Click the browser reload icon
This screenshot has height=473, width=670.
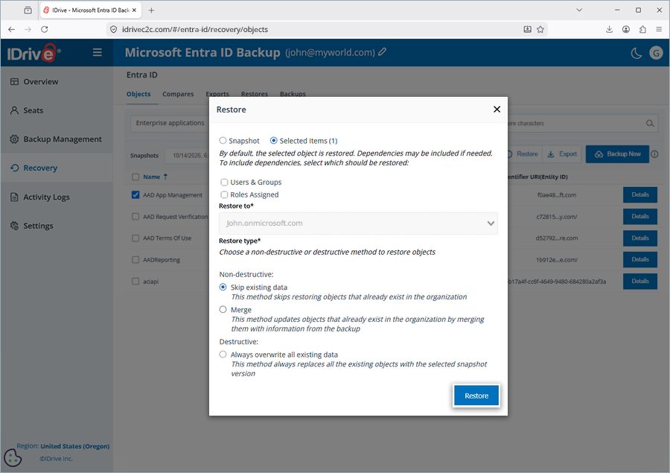click(x=45, y=29)
